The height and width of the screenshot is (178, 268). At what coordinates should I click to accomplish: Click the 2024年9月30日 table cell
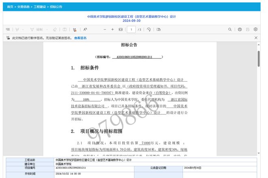[x=192, y=168]
